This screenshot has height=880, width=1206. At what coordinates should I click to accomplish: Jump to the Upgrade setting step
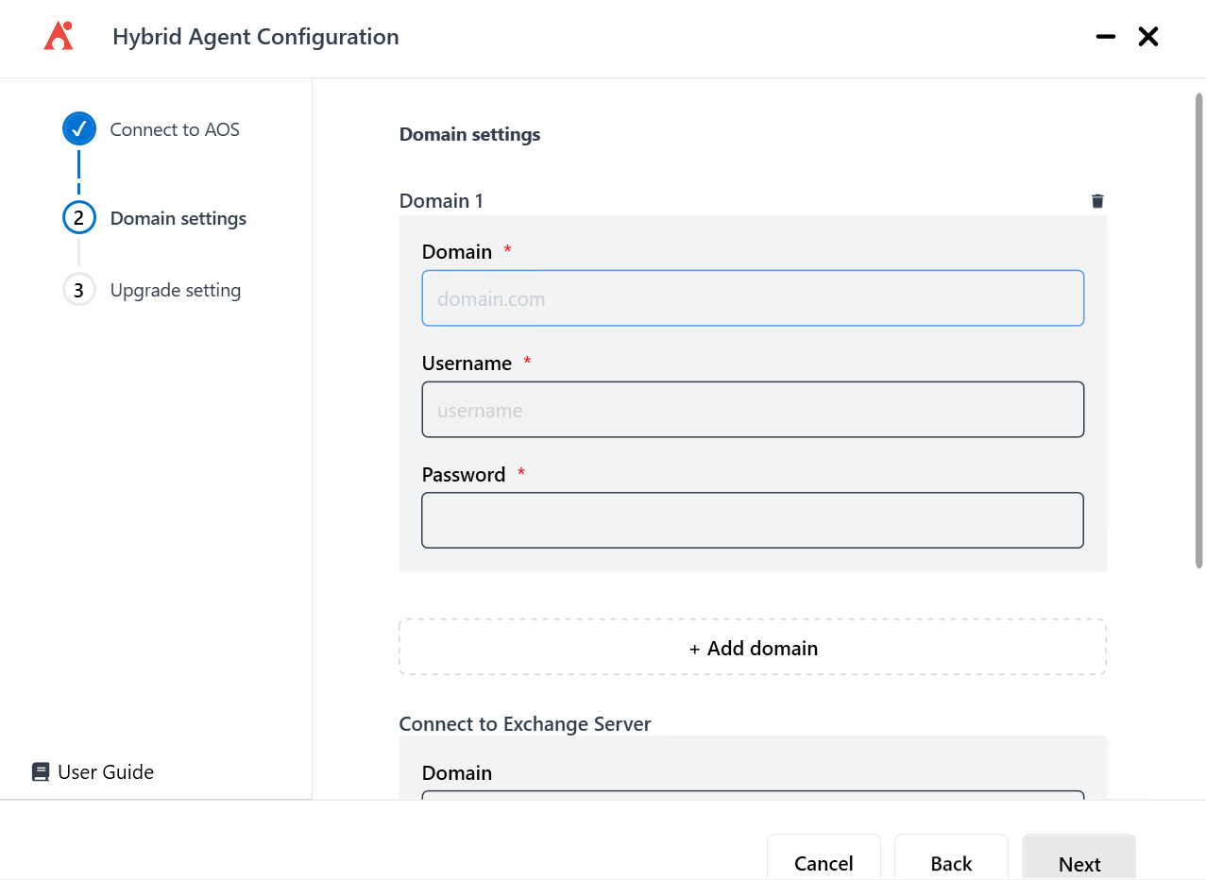click(175, 290)
